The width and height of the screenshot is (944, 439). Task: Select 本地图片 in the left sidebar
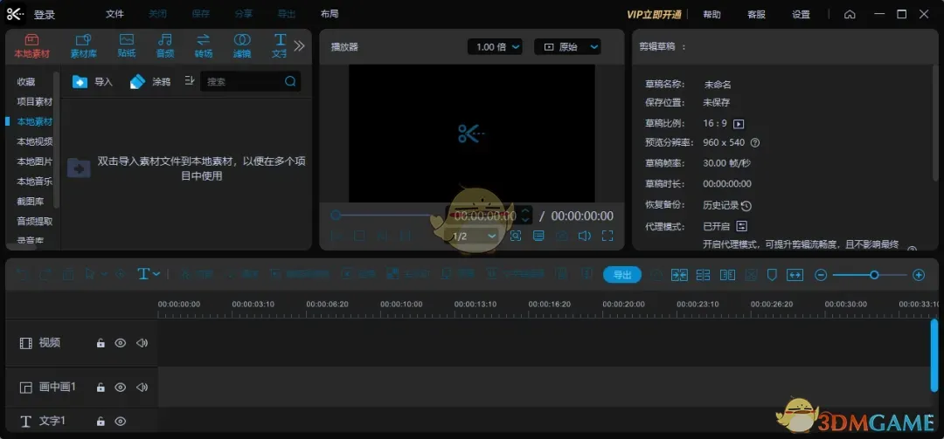coord(34,161)
